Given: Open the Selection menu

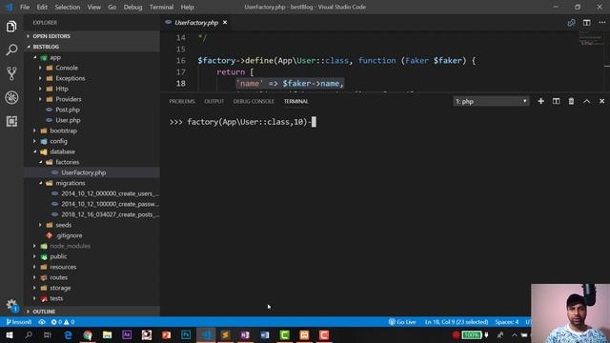Looking at the screenshot, I should 68,7.
